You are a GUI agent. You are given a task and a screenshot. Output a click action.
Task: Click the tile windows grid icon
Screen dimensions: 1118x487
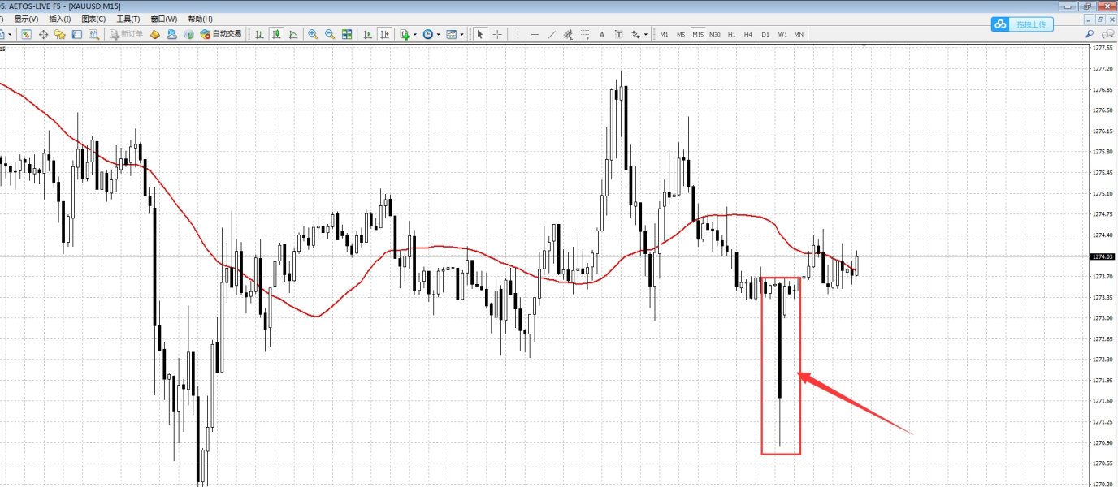(x=348, y=34)
